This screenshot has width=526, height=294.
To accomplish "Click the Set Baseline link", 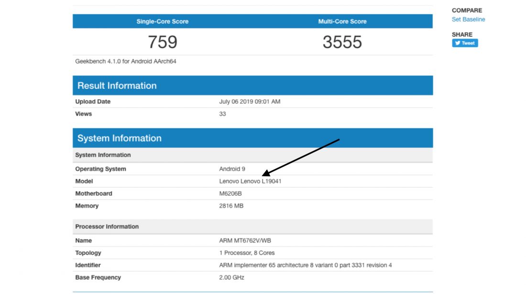I will [x=468, y=20].
